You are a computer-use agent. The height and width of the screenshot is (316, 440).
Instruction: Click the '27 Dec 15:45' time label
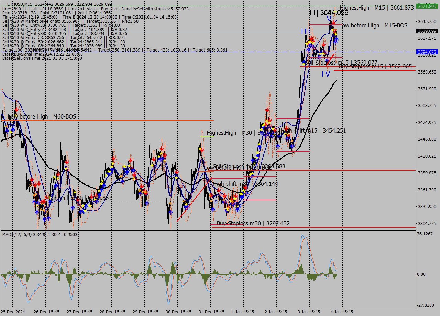coord(79,312)
